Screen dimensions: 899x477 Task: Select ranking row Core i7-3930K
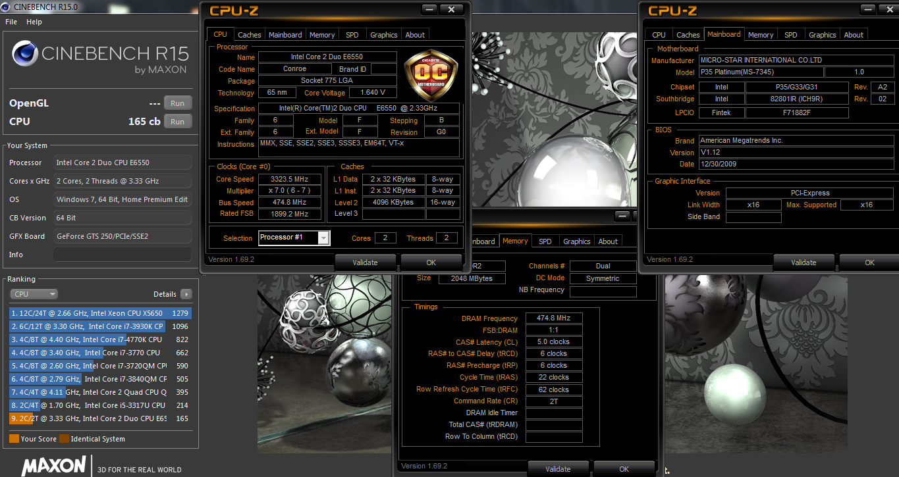tap(100, 326)
